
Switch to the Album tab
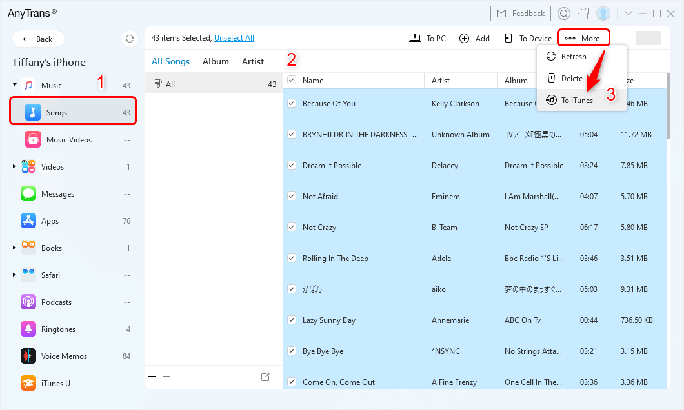216,61
